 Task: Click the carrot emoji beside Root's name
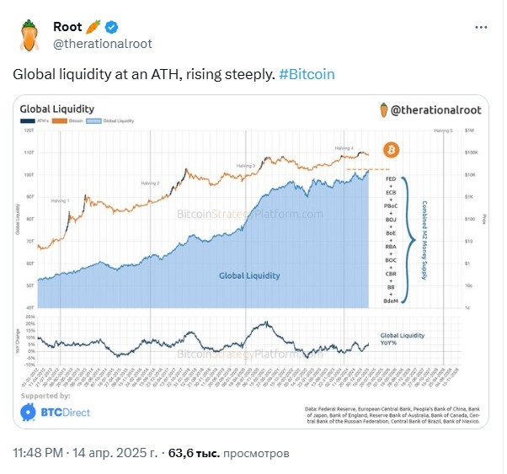click(93, 27)
